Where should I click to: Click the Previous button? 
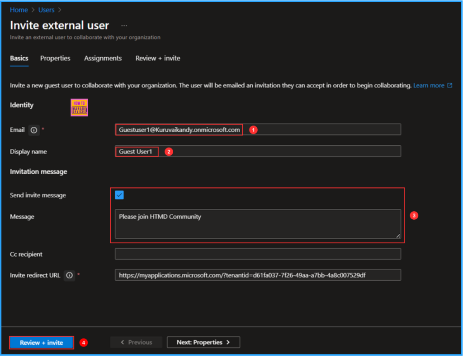point(136,342)
